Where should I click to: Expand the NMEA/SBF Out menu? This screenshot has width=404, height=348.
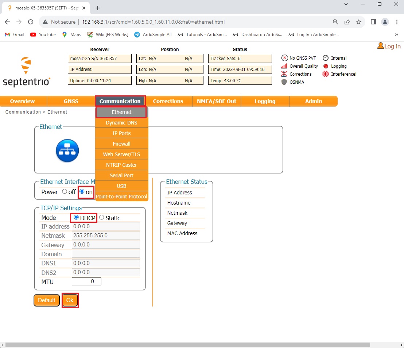coord(217,101)
